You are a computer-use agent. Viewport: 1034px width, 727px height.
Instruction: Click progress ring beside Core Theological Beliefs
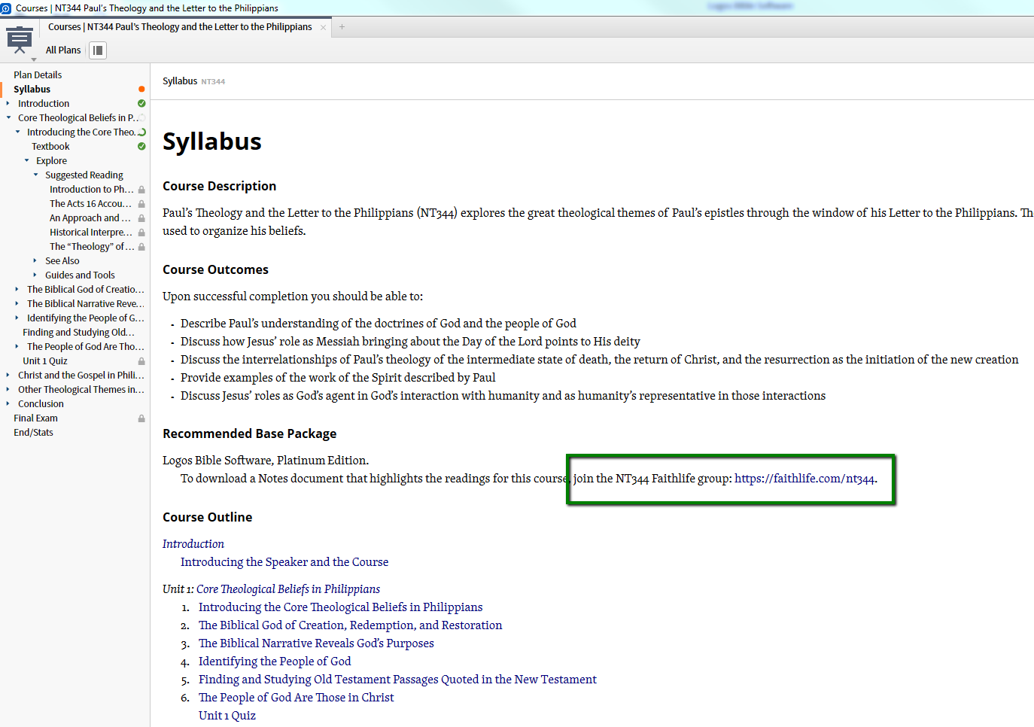point(141,117)
